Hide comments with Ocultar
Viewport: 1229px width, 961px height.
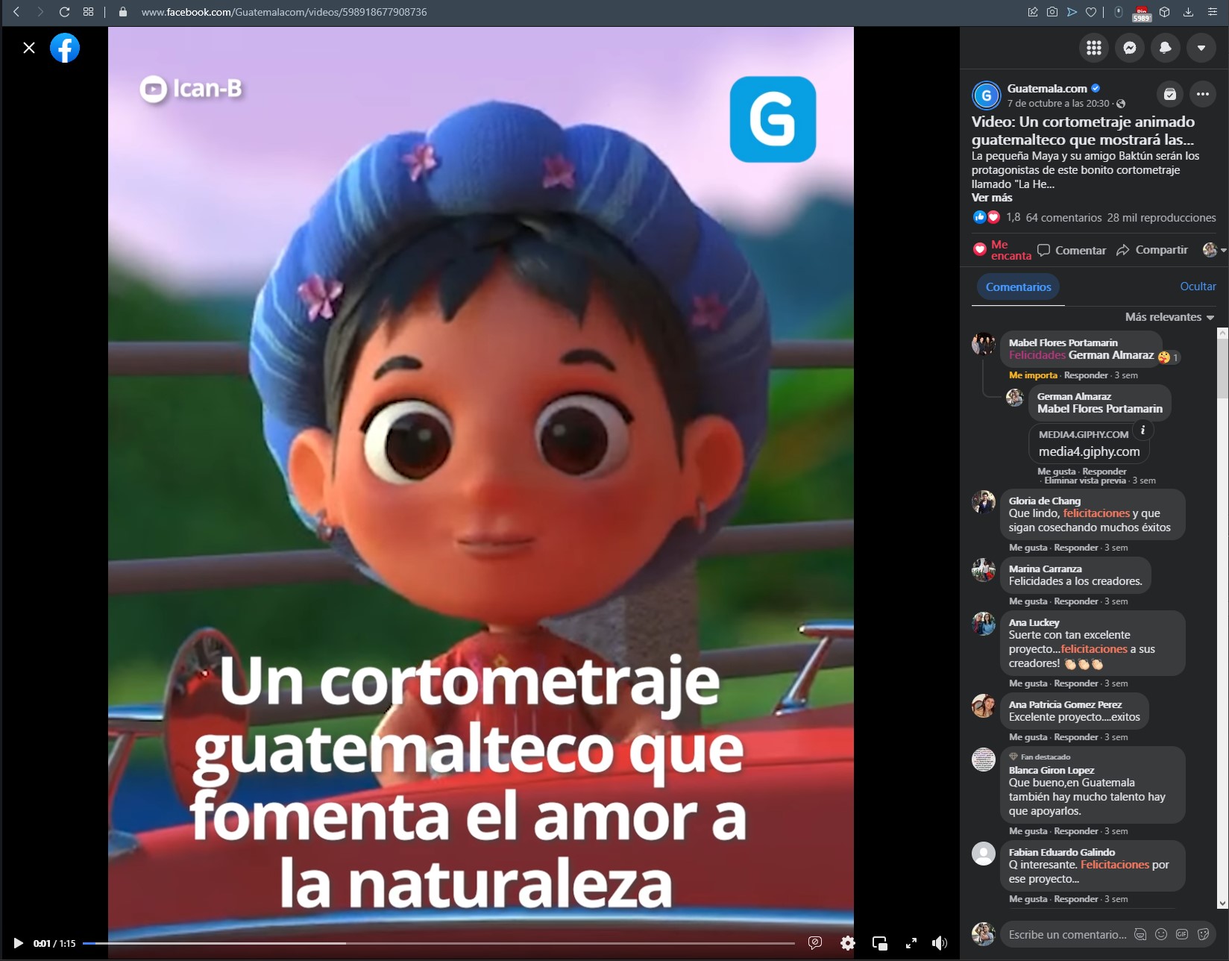click(1198, 287)
